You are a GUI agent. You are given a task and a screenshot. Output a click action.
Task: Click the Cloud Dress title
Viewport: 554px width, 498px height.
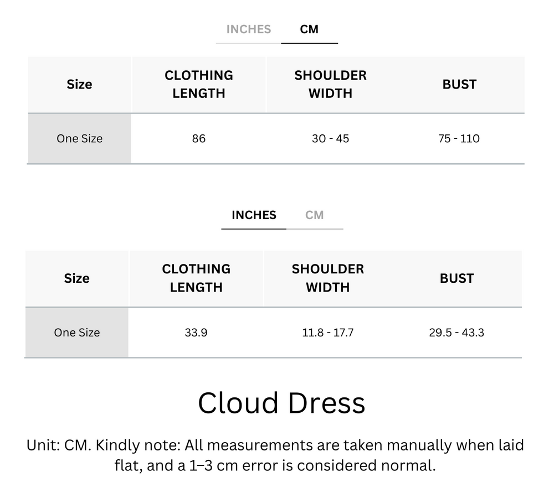281,403
